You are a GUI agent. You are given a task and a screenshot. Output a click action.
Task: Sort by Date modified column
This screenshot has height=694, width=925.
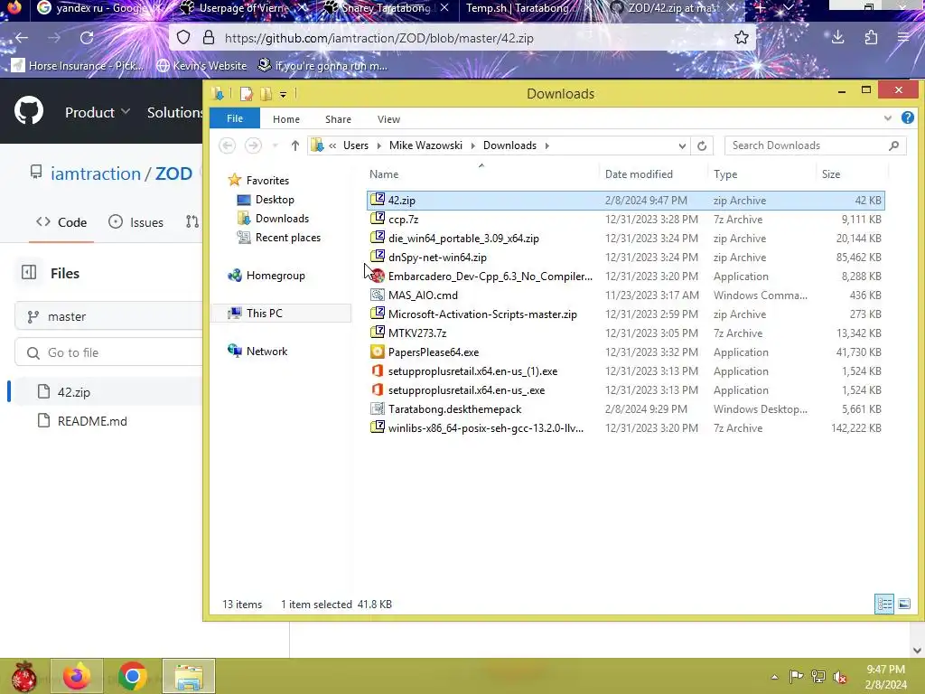tap(639, 174)
